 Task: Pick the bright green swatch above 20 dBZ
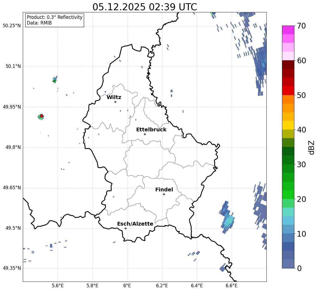pyautogui.click(x=288, y=194)
